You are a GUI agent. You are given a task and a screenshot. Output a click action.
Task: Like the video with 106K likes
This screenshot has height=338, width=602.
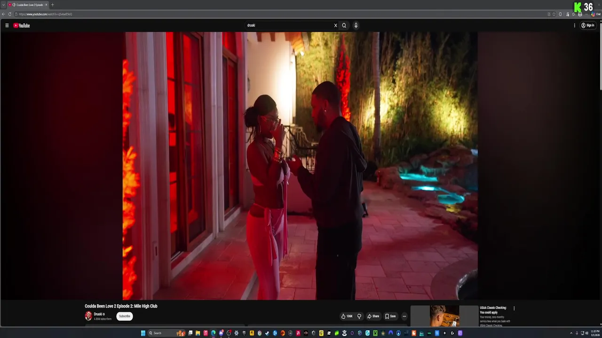point(347,316)
